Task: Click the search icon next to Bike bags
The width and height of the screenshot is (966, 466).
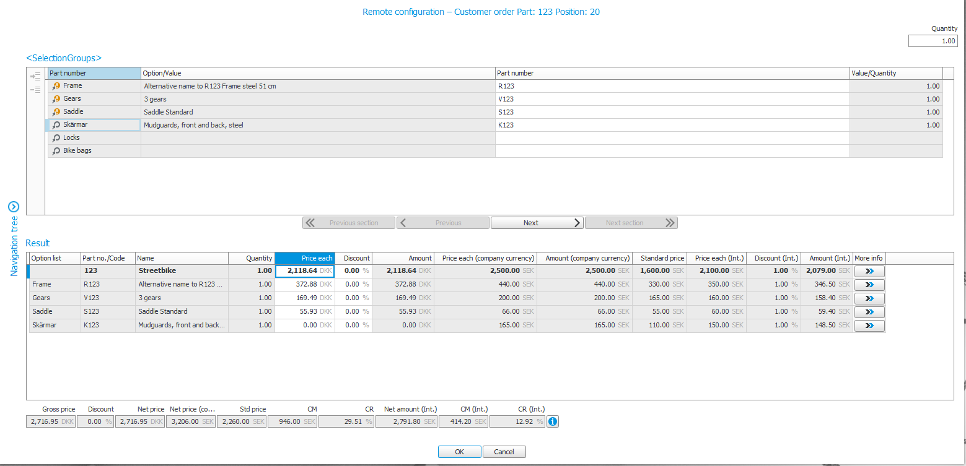Action: point(56,151)
